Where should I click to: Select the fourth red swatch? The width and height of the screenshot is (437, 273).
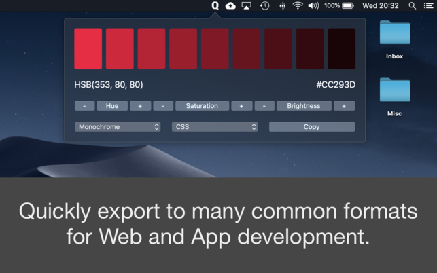click(183, 48)
